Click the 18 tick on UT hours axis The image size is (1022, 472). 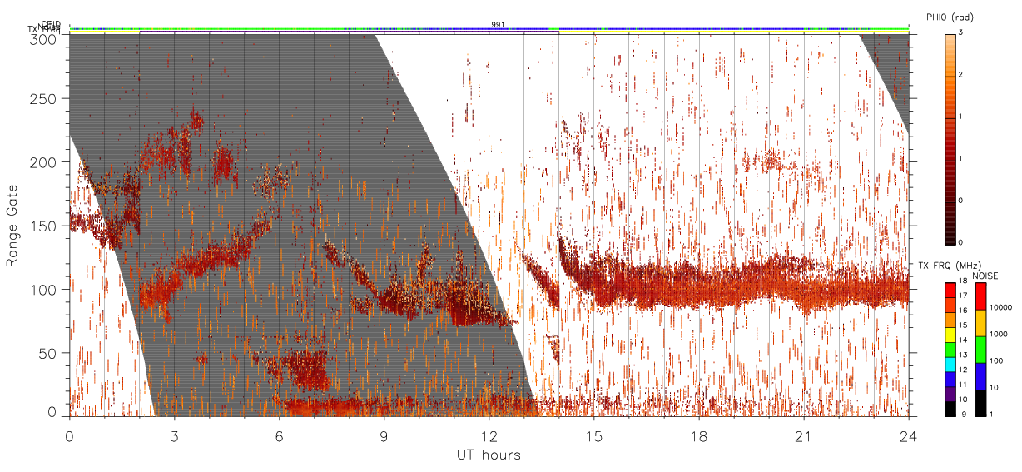tap(699, 435)
